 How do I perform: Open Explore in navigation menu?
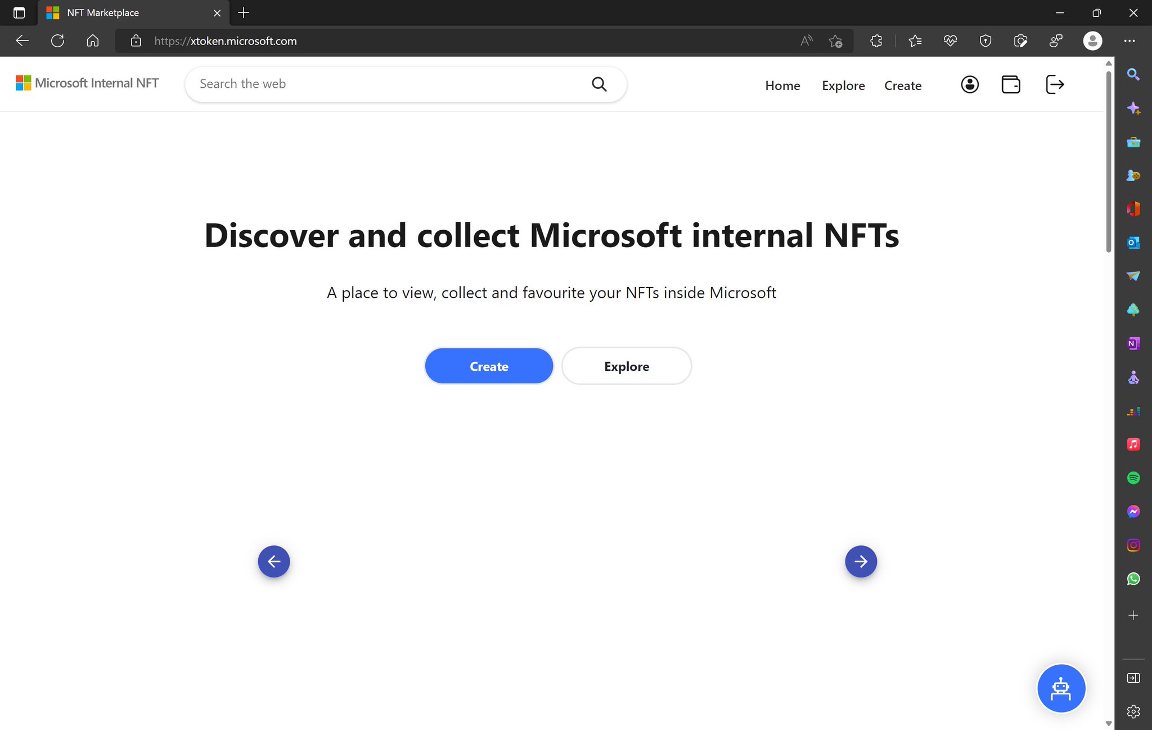843,86
